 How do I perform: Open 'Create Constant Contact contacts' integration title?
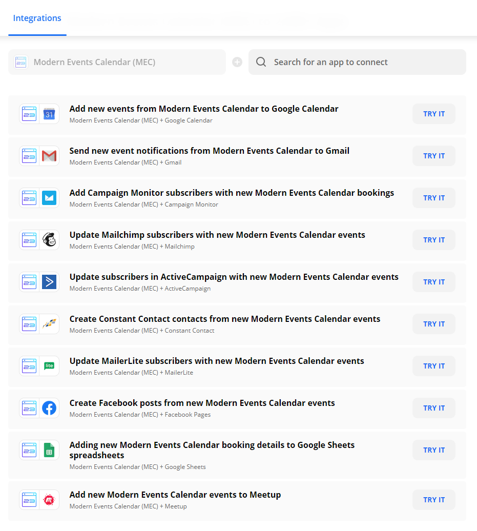tap(225, 319)
